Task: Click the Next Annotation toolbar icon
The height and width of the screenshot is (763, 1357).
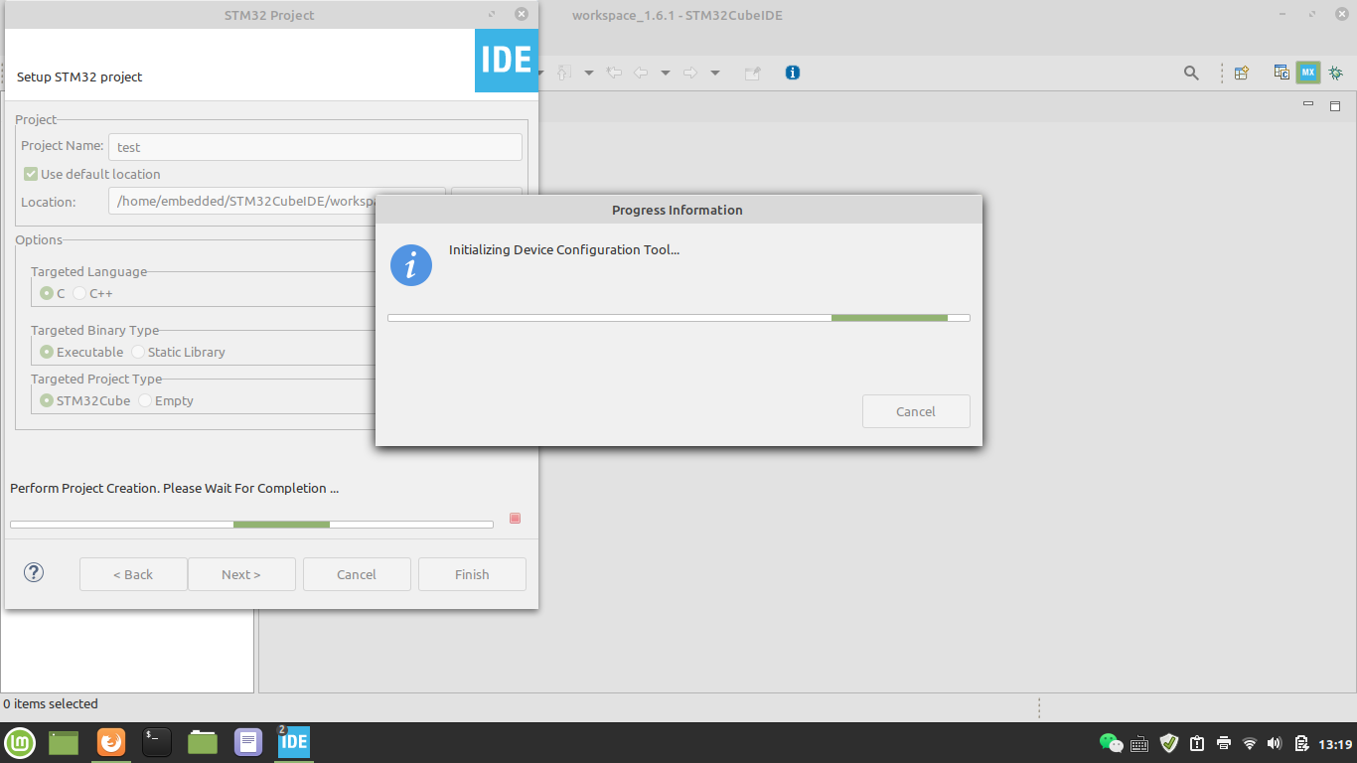Action: (565, 73)
